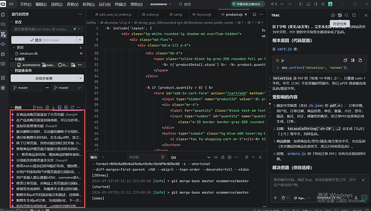Toggle the green TRAE AI panel icon

(330, 4)
